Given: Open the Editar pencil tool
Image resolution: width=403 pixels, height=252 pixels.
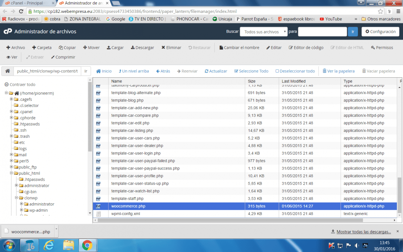Looking at the screenshot, I should pyautogui.click(x=274, y=48).
